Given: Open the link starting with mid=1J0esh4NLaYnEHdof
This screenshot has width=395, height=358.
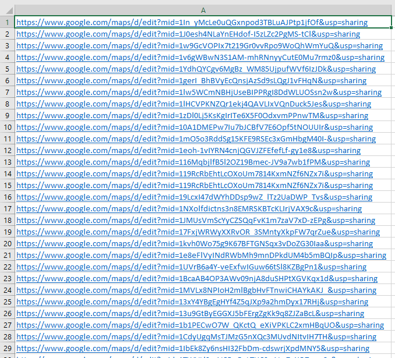Looking at the screenshot, I should (188, 34).
